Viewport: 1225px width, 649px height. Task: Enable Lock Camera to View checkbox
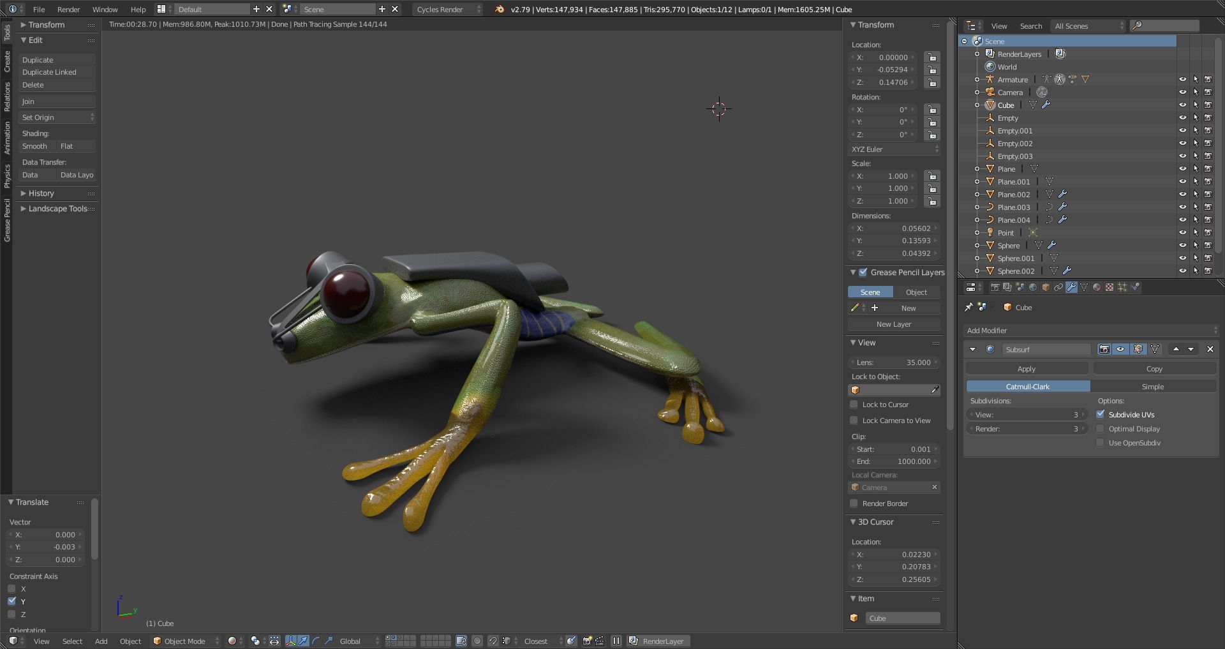854,421
